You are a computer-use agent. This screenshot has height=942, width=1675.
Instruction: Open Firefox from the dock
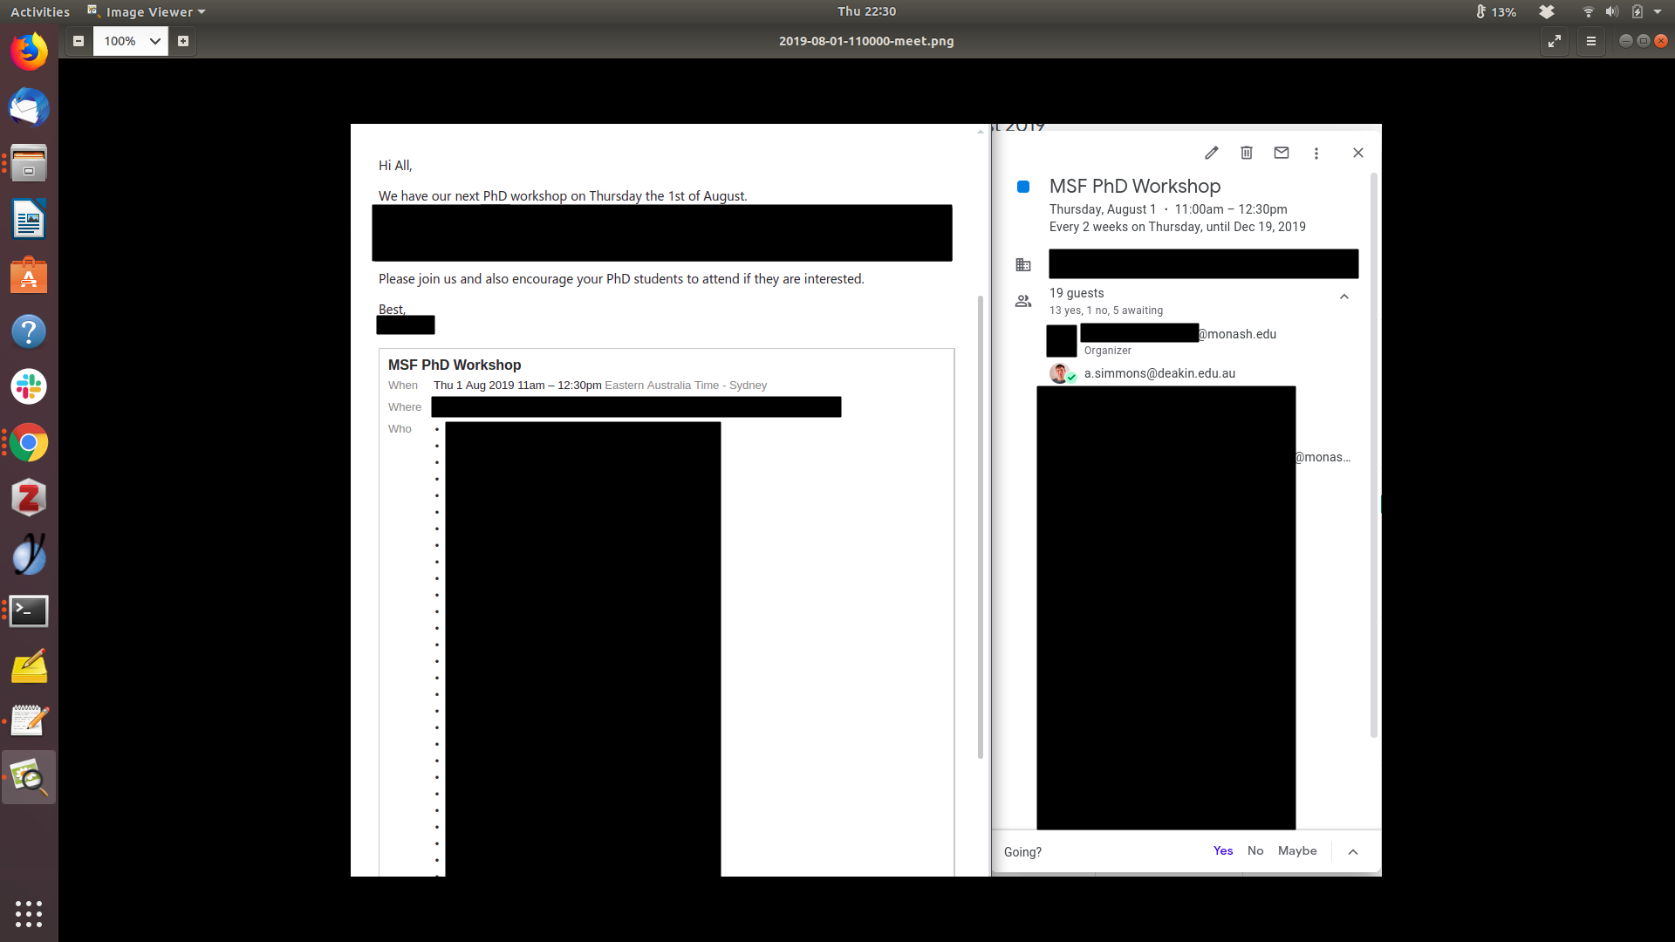[29, 51]
